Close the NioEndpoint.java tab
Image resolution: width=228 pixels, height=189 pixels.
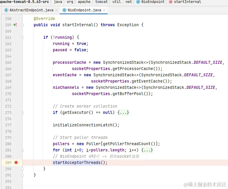[x=104, y=10]
